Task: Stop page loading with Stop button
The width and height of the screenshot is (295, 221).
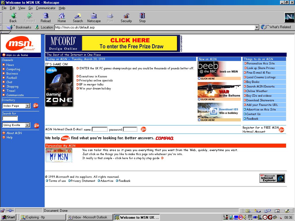Action: click(142, 18)
